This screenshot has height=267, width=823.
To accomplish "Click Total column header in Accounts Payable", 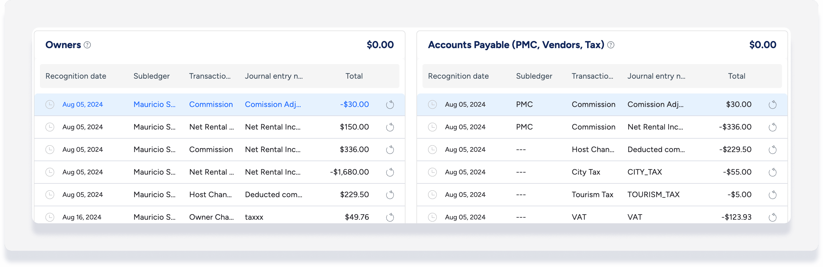I will [x=736, y=76].
